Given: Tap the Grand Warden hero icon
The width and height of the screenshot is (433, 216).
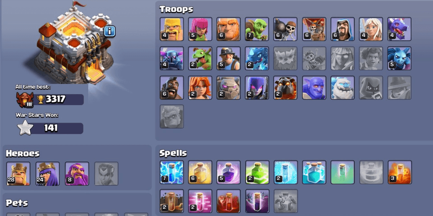Looking at the screenshot, I should (77, 174).
